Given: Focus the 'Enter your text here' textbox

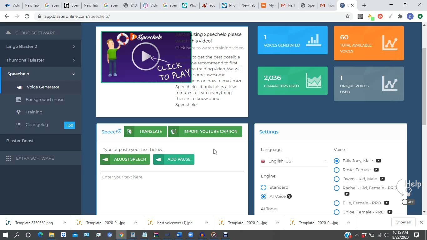Looking at the screenshot, I should click(x=172, y=193).
